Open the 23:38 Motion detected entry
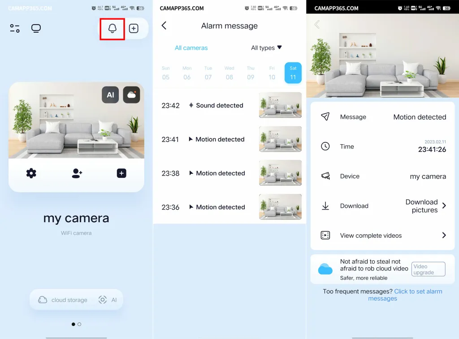459x339 pixels. pyautogui.click(x=220, y=173)
